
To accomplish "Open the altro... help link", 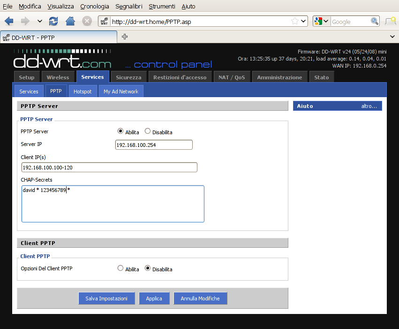I will pos(369,106).
